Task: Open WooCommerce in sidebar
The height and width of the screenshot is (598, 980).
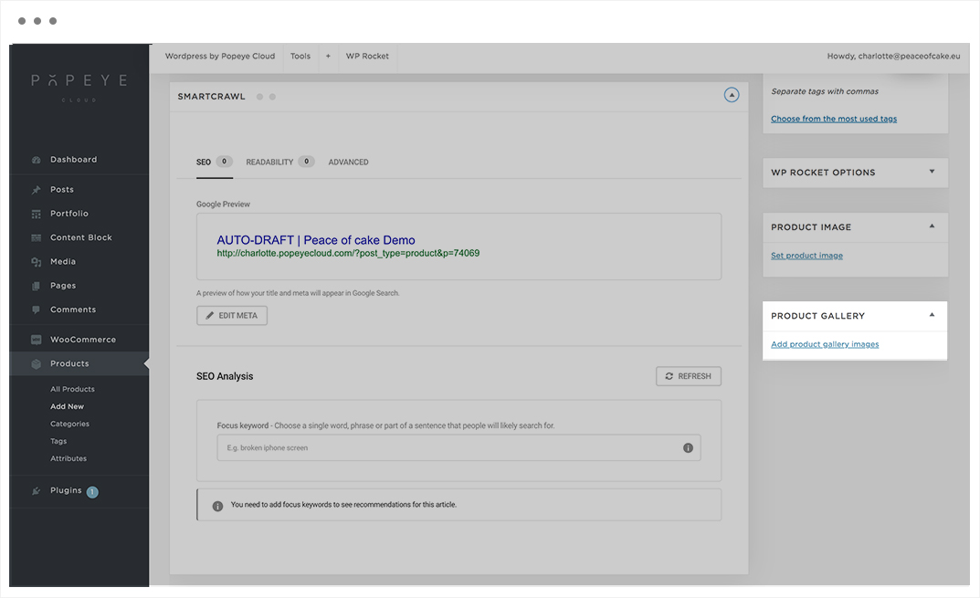Action: pos(83,340)
